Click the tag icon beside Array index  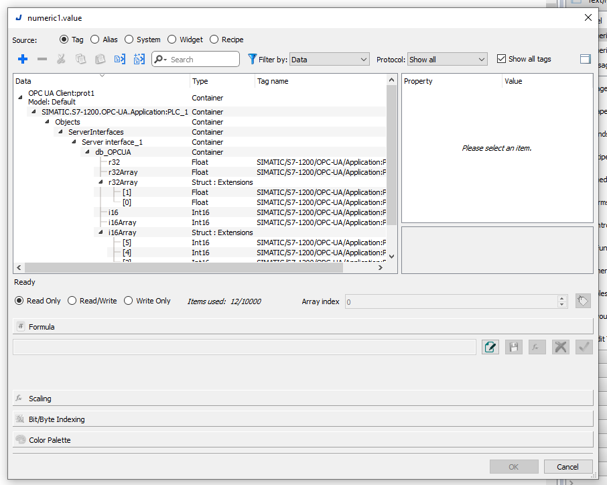583,301
